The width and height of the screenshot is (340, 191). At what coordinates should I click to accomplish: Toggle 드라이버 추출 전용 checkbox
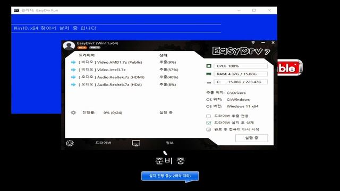(208, 116)
